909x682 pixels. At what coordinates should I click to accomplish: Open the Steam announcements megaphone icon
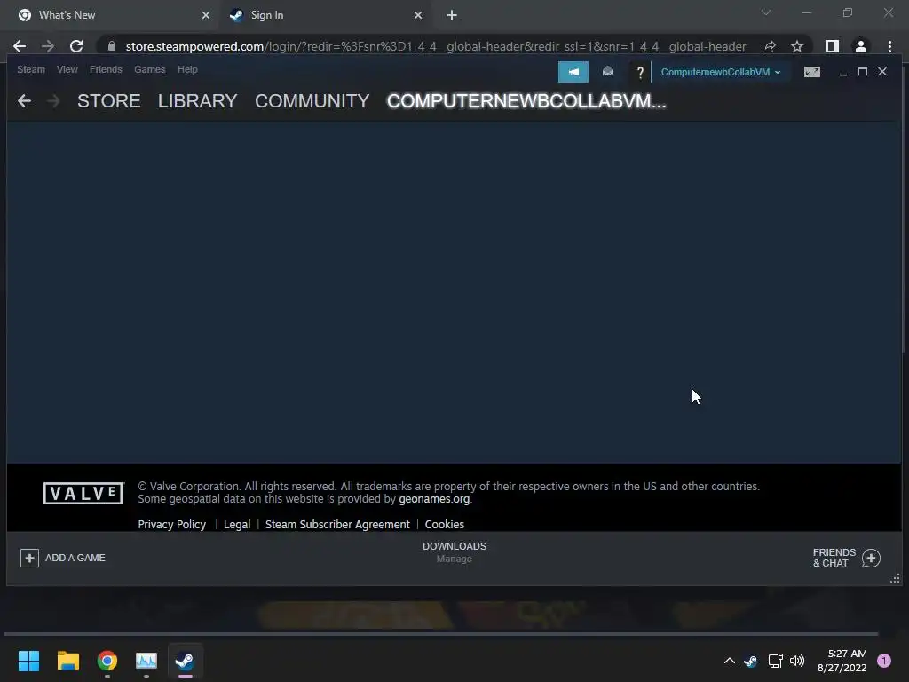(573, 72)
